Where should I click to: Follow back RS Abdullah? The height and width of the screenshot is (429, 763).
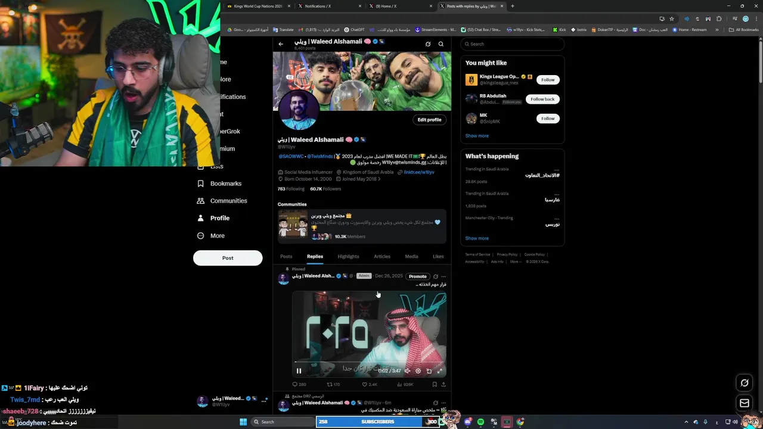point(542,99)
